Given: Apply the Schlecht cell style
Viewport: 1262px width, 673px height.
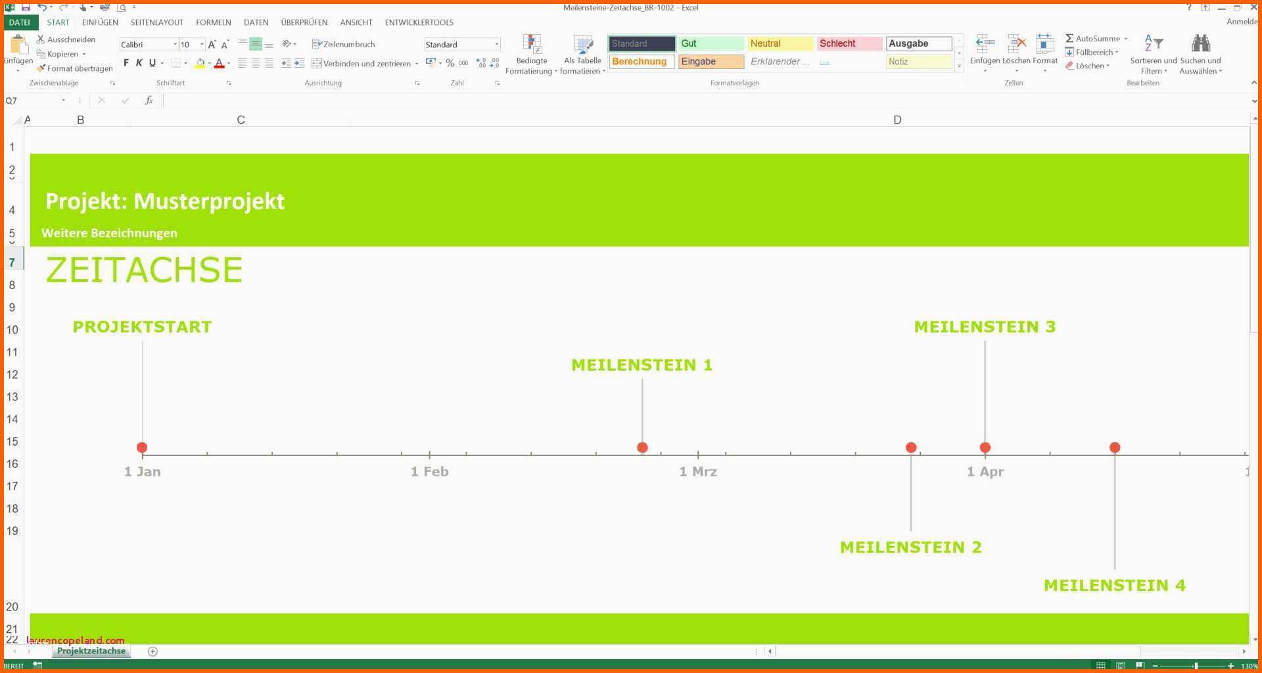Looking at the screenshot, I should pos(849,43).
